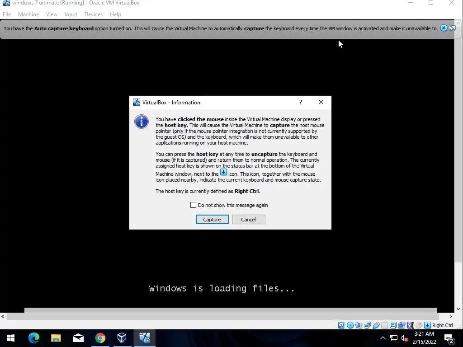Open VirtualBox Manager from the taskbar
Viewport: 463px width, 347px height.
(x=122, y=338)
